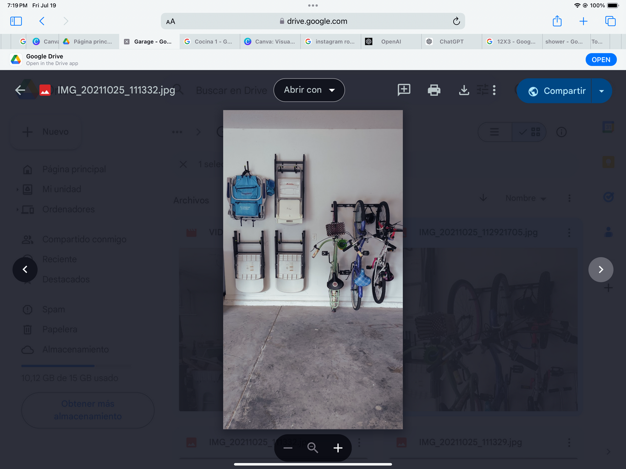626x469 pixels.
Task: Tap OPEN in the Google Drive banner
Action: (600, 60)
